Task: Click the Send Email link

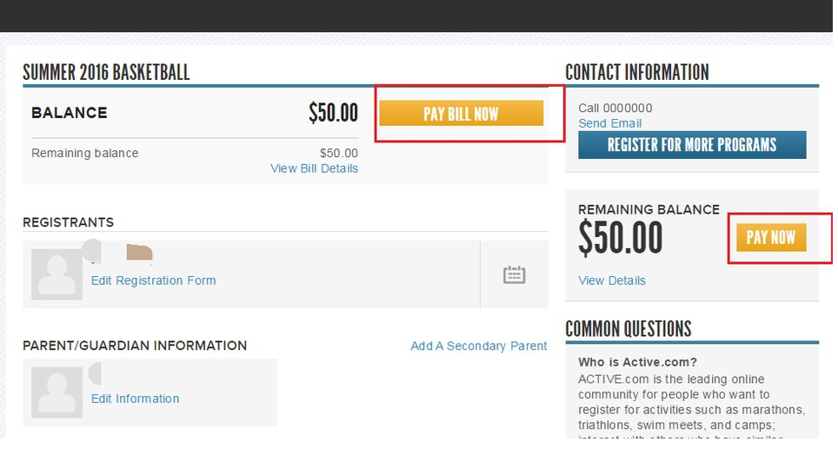Action: 609,123
